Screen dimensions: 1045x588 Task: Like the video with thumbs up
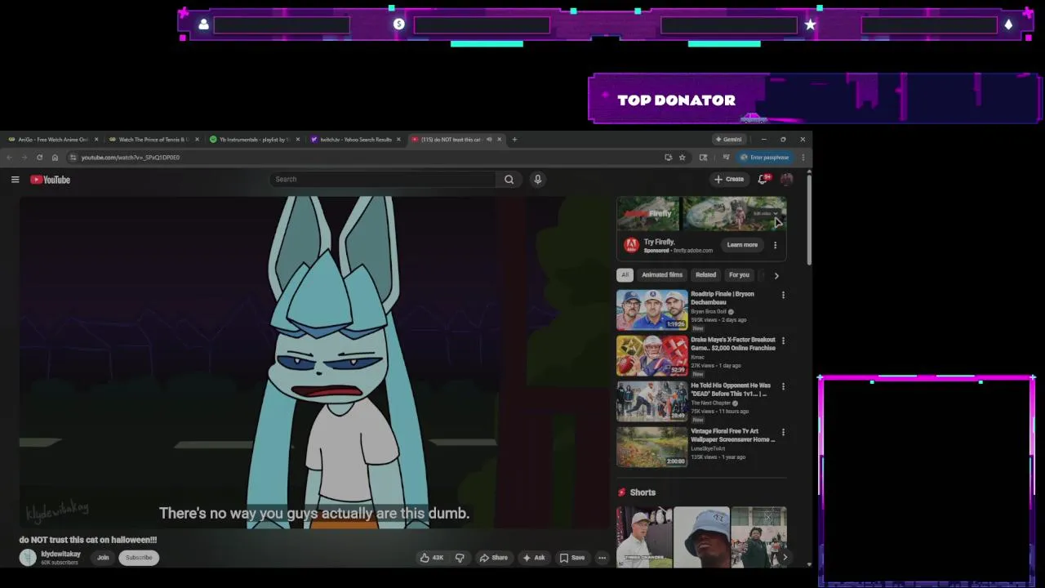click(x=432, y=558)
